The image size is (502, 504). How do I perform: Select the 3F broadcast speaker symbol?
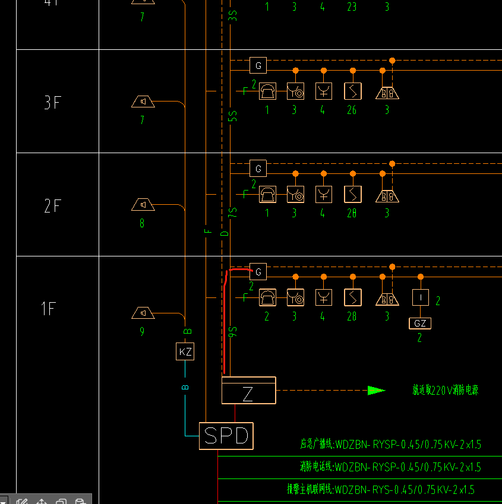tap(143, 102)
